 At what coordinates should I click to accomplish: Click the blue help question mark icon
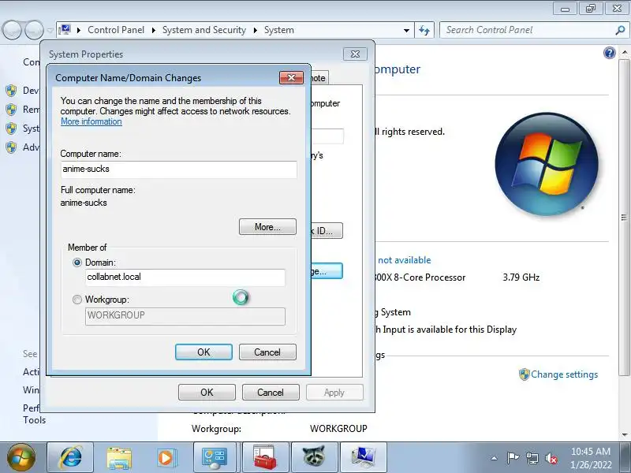click(609, 53)
